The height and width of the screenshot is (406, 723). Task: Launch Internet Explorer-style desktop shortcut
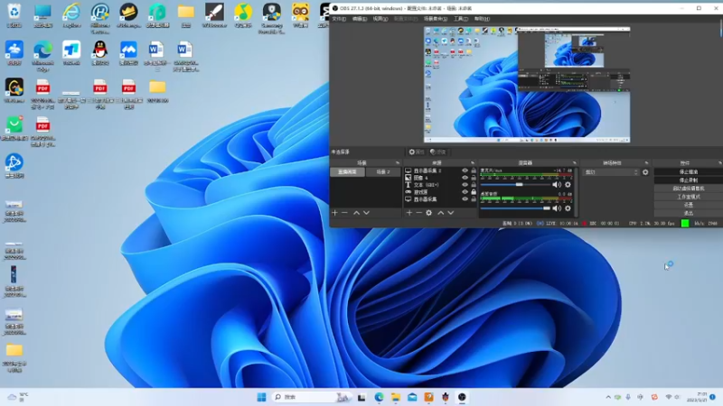[71, 14]
